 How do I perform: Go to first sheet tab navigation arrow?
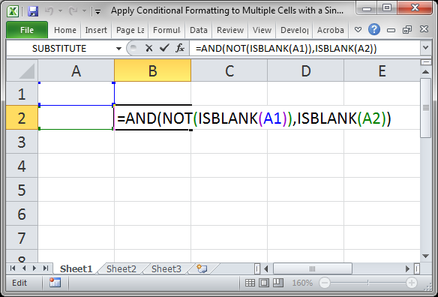pyautogui.click(x=13, y=268)
